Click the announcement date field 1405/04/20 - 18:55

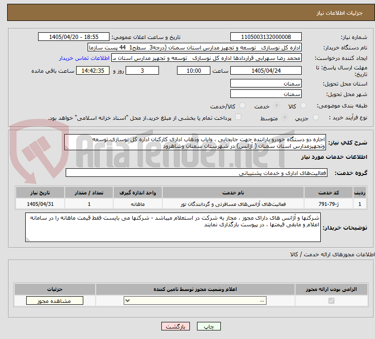coord(74,37)
